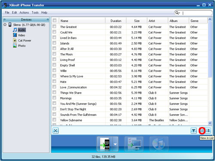This screenshot has width=215, height=161.
Task: Open the Video category icon
Action: point(15,35)
